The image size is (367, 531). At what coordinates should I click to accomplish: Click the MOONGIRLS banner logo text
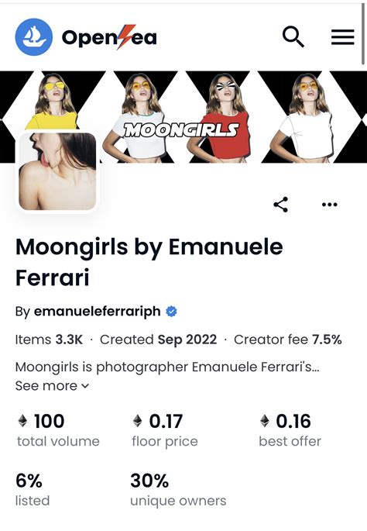pyautogui.click(x=181, y=130)
